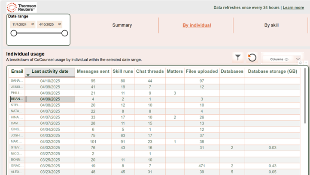The width and height of the screenshot is (310, 175).
Task: Sort by Files uploaded column header
Action: (202, 71)
